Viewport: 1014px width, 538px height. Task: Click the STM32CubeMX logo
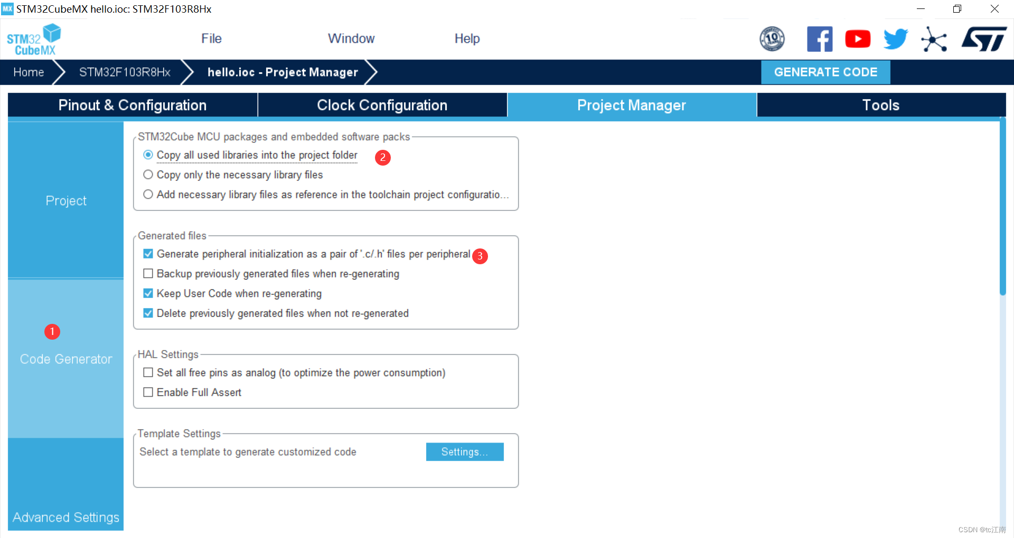(34, 40)
